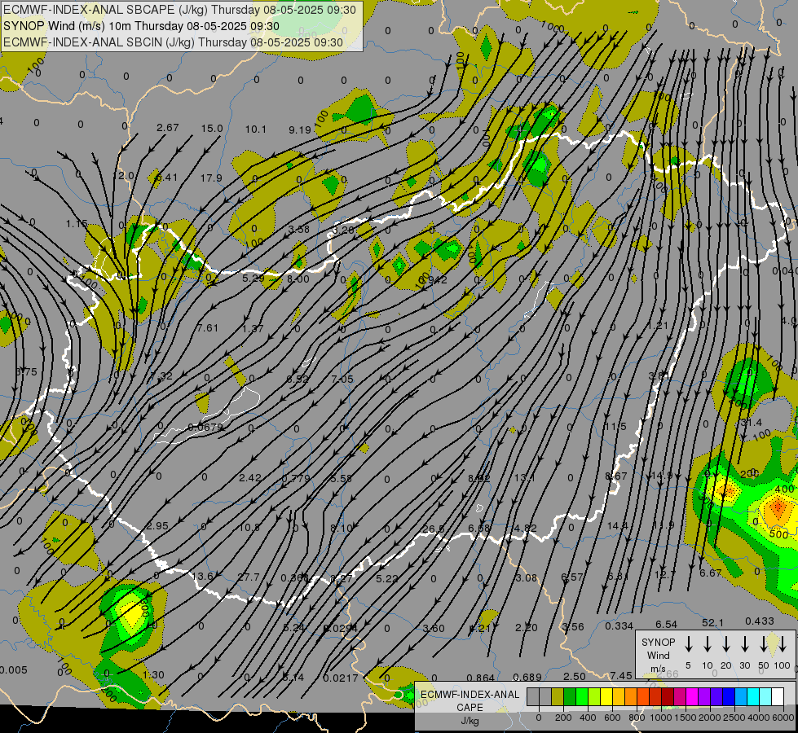This screenshot has width=798, height=733.
Task: Click the 7.61 value on the map
Action: [208, 327]
